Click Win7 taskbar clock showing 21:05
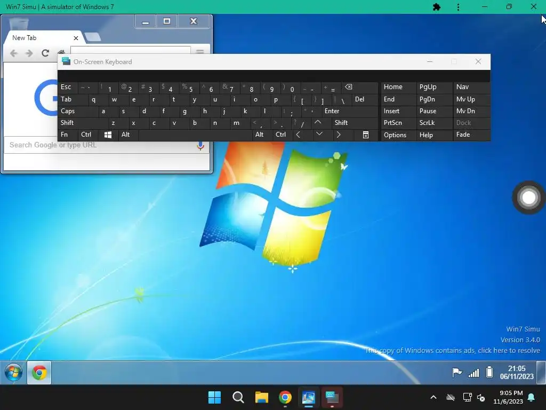546x410 pixels. point(517,372)
